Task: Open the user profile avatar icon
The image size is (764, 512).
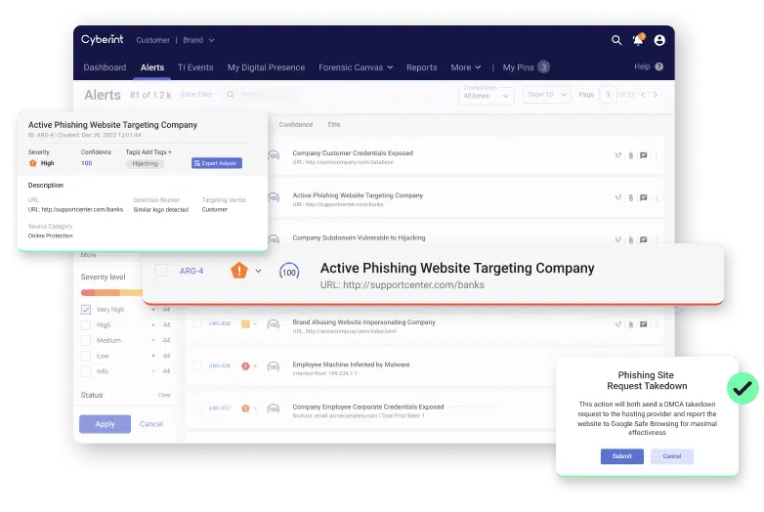Action: tap(659, 40)
